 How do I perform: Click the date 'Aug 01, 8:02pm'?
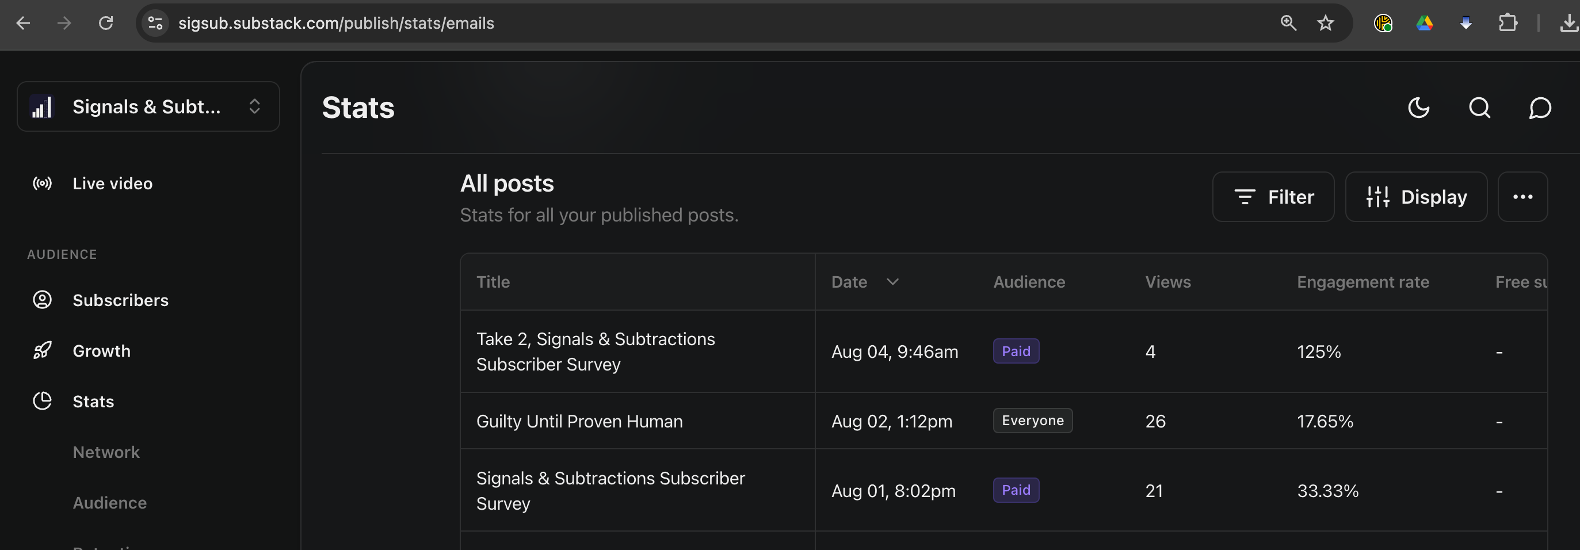pos(894,491)
